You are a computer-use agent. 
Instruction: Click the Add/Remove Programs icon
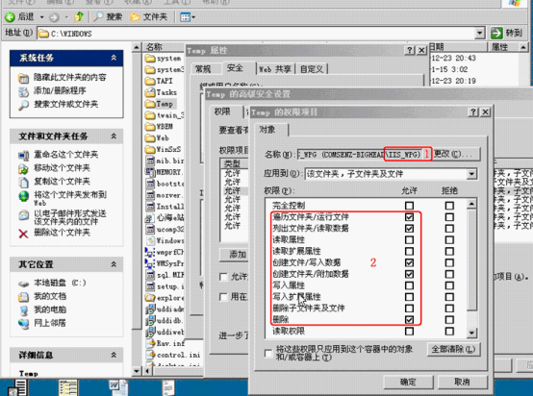pos(23,91)
